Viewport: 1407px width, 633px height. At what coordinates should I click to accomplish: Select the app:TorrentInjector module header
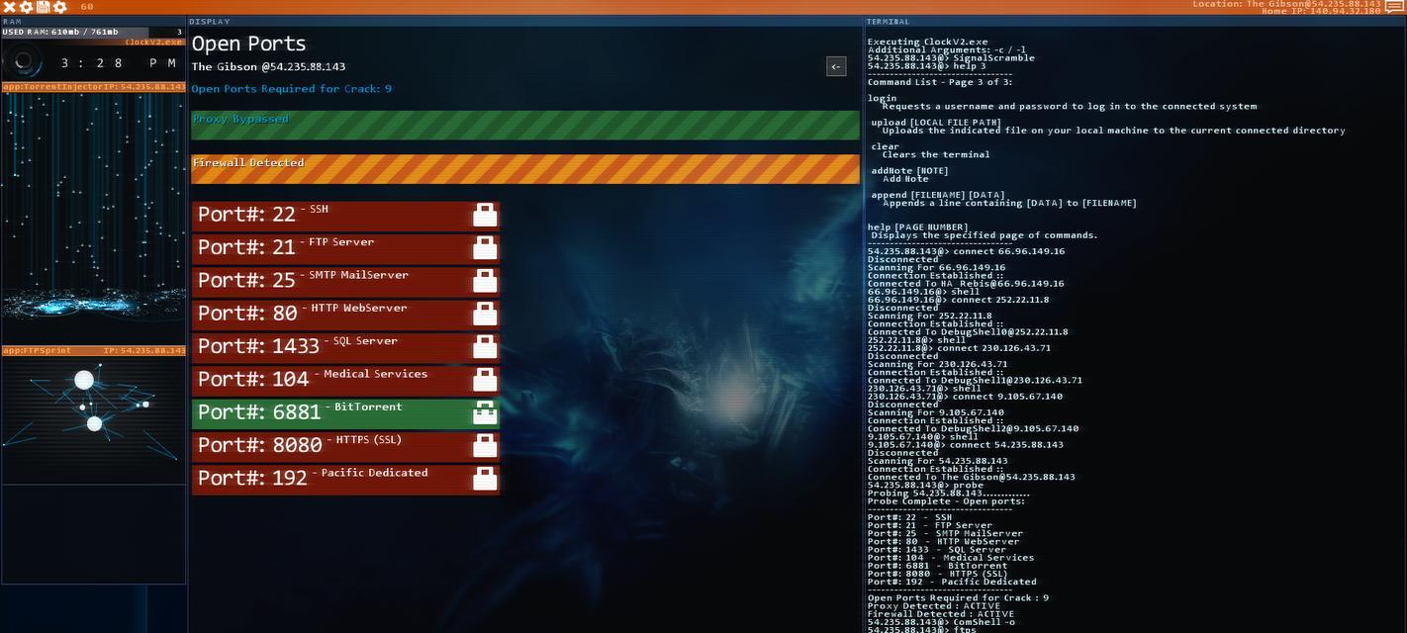click(93, 87)
